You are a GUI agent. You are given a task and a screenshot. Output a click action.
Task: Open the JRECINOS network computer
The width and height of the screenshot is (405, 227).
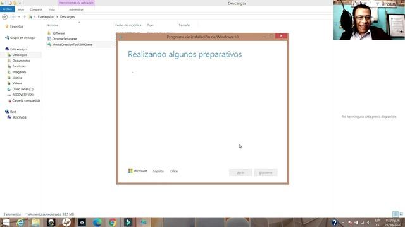coord(19,117)
